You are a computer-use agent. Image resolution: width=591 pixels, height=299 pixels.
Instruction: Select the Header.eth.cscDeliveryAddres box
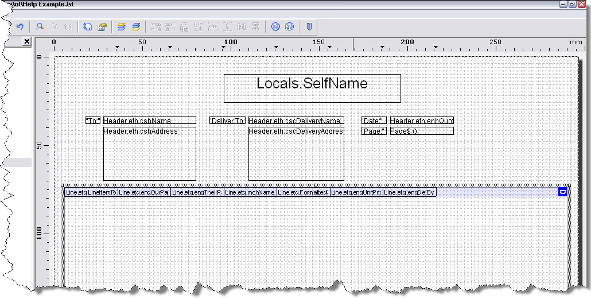click(x=296, y=154)
